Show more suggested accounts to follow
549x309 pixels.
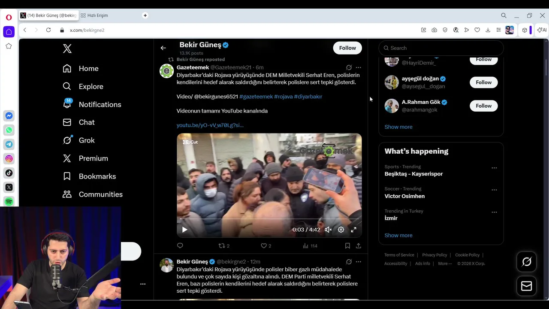398,127
